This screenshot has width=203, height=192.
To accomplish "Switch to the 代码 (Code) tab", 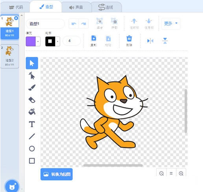I will 16,7.
